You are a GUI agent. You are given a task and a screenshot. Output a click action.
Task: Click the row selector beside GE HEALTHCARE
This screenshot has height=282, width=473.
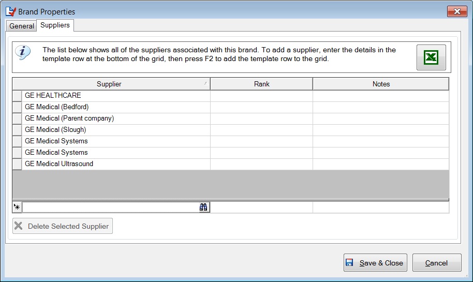pos(17,96)
